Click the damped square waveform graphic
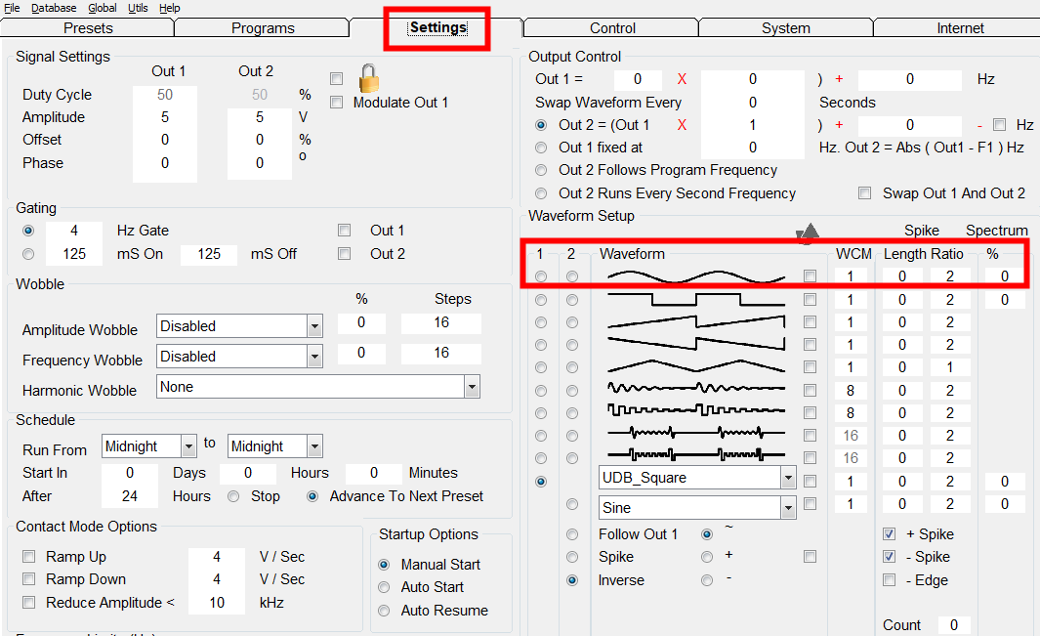 click(695, 412)
